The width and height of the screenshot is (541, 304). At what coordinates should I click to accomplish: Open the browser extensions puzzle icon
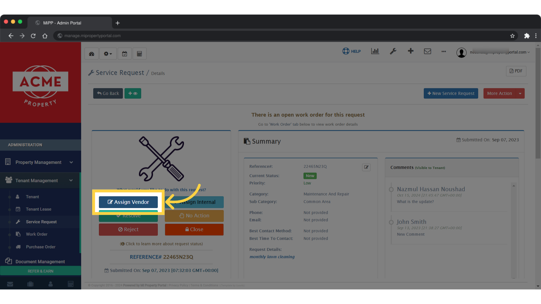[x=527, y=36]
